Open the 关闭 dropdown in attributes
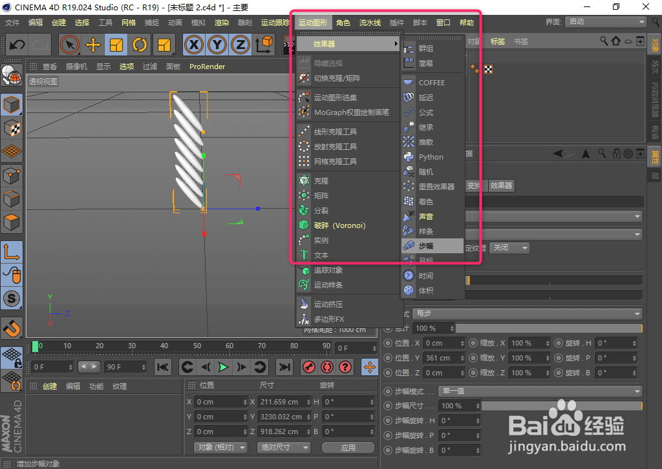The height and width of the screenshot is (469, 662). point(510,247)
